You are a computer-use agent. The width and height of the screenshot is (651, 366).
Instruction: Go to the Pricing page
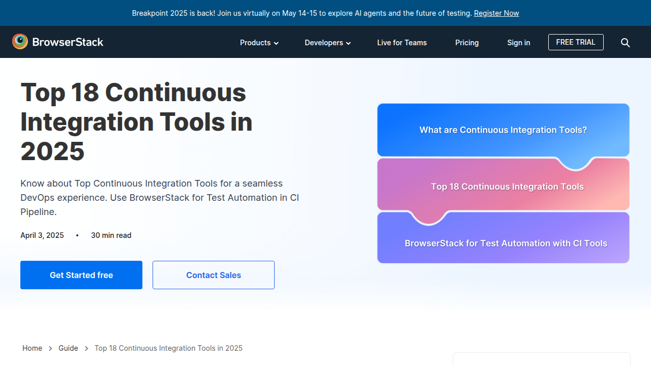(x=467, y=43)
